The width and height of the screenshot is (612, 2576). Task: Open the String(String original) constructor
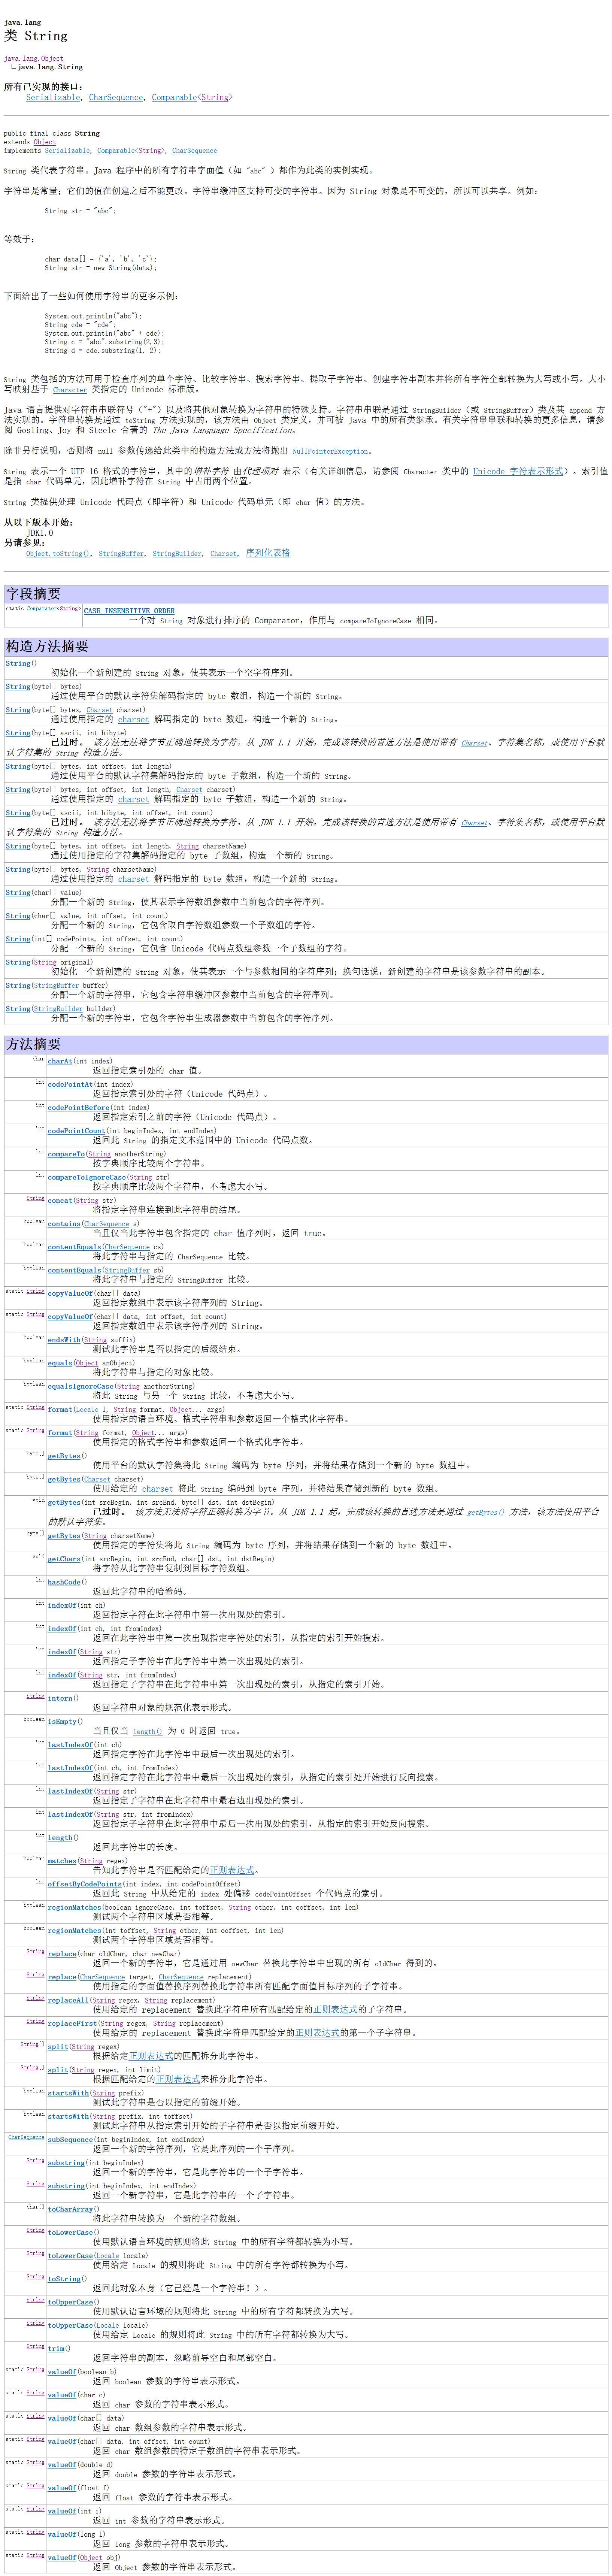(x=18, y=962)
